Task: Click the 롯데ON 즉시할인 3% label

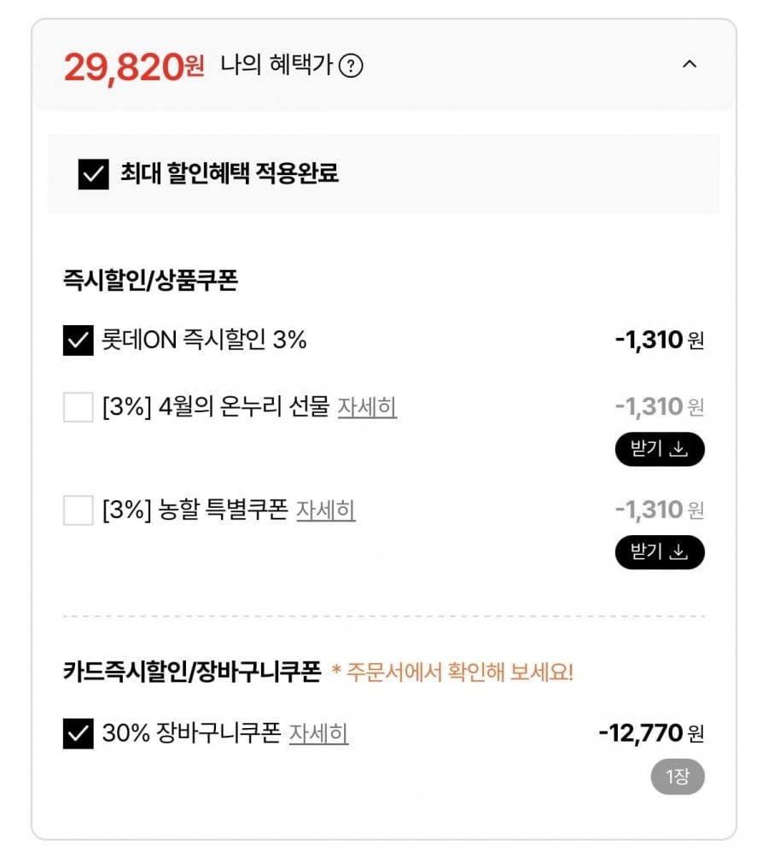Action: click(204, 341)
